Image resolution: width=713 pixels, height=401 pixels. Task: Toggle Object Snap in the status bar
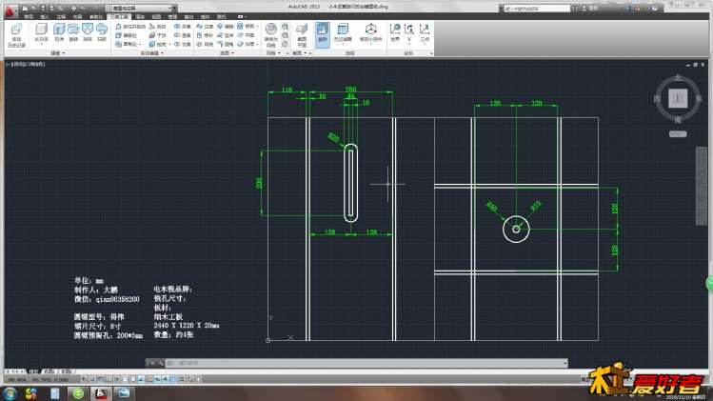[x=125, y=379]
